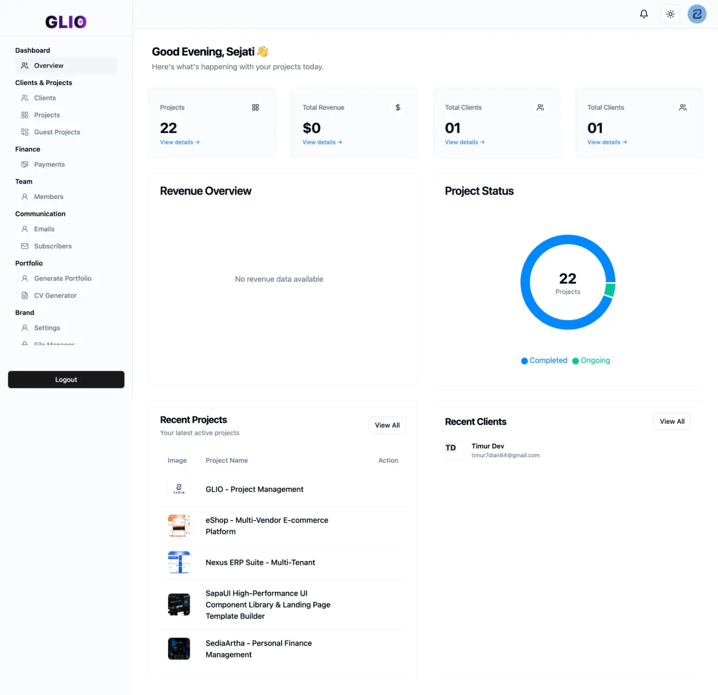Click 'SapaUI High-Performance UI' project name
Image resolution: width=718 pixels, height=695 pixels.
pos(268,605)
